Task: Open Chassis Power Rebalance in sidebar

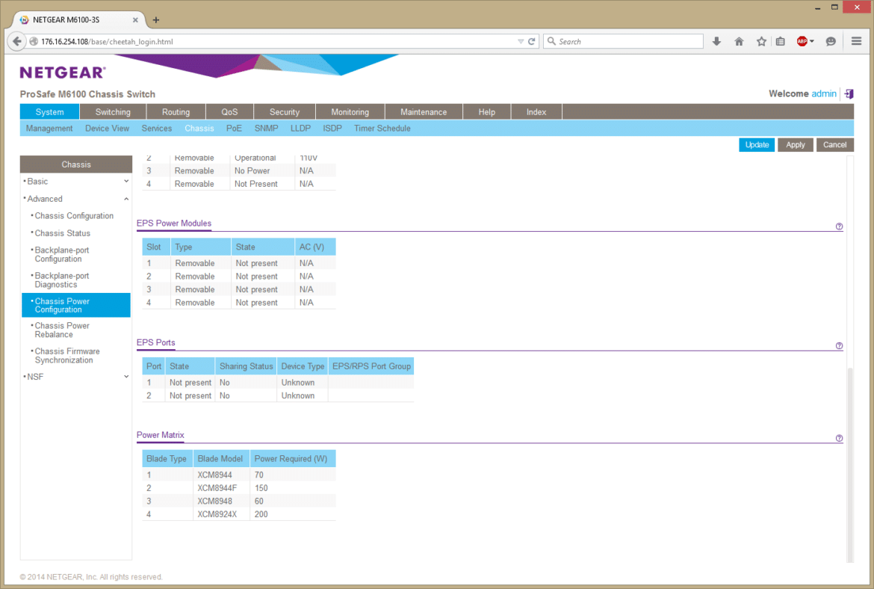Action: click(x=62, y=330)
